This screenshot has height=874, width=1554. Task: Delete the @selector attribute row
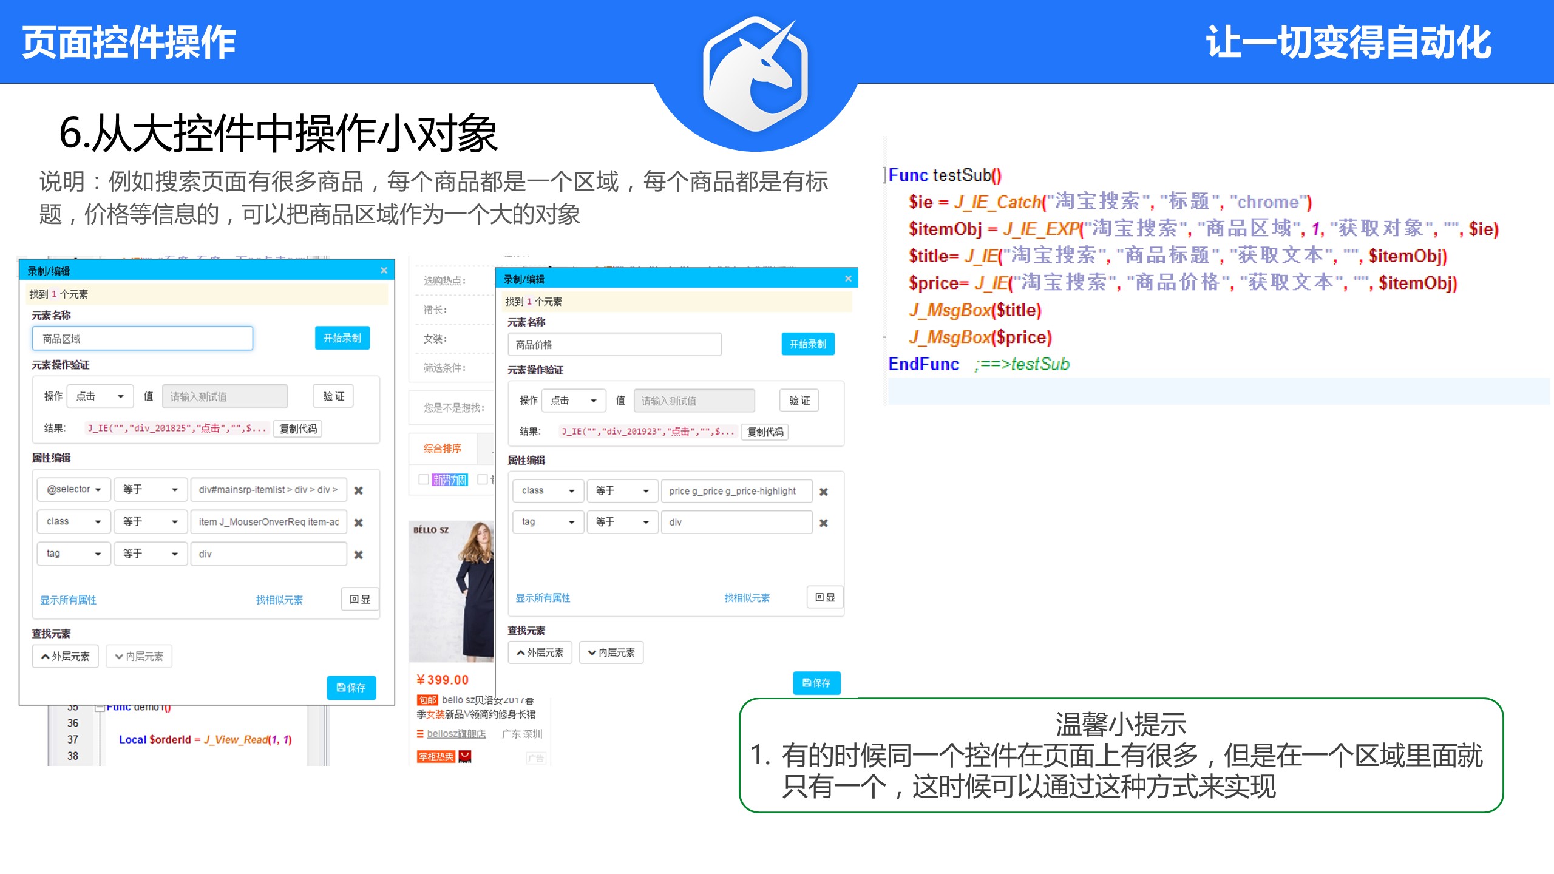(359, 490)
